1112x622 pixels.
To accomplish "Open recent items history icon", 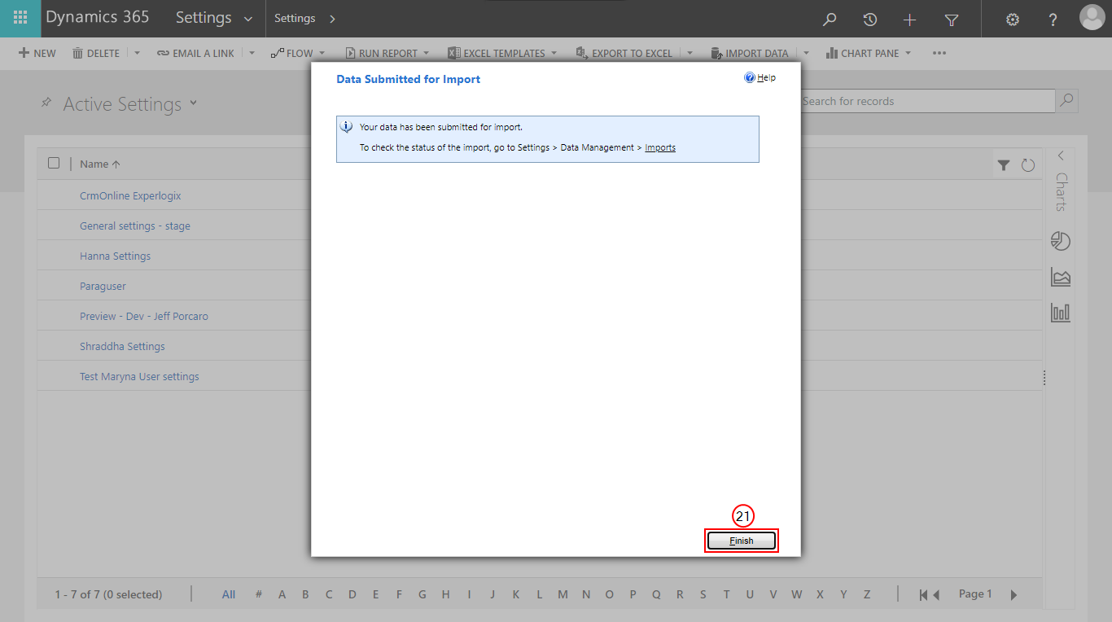I will (869, 20).
